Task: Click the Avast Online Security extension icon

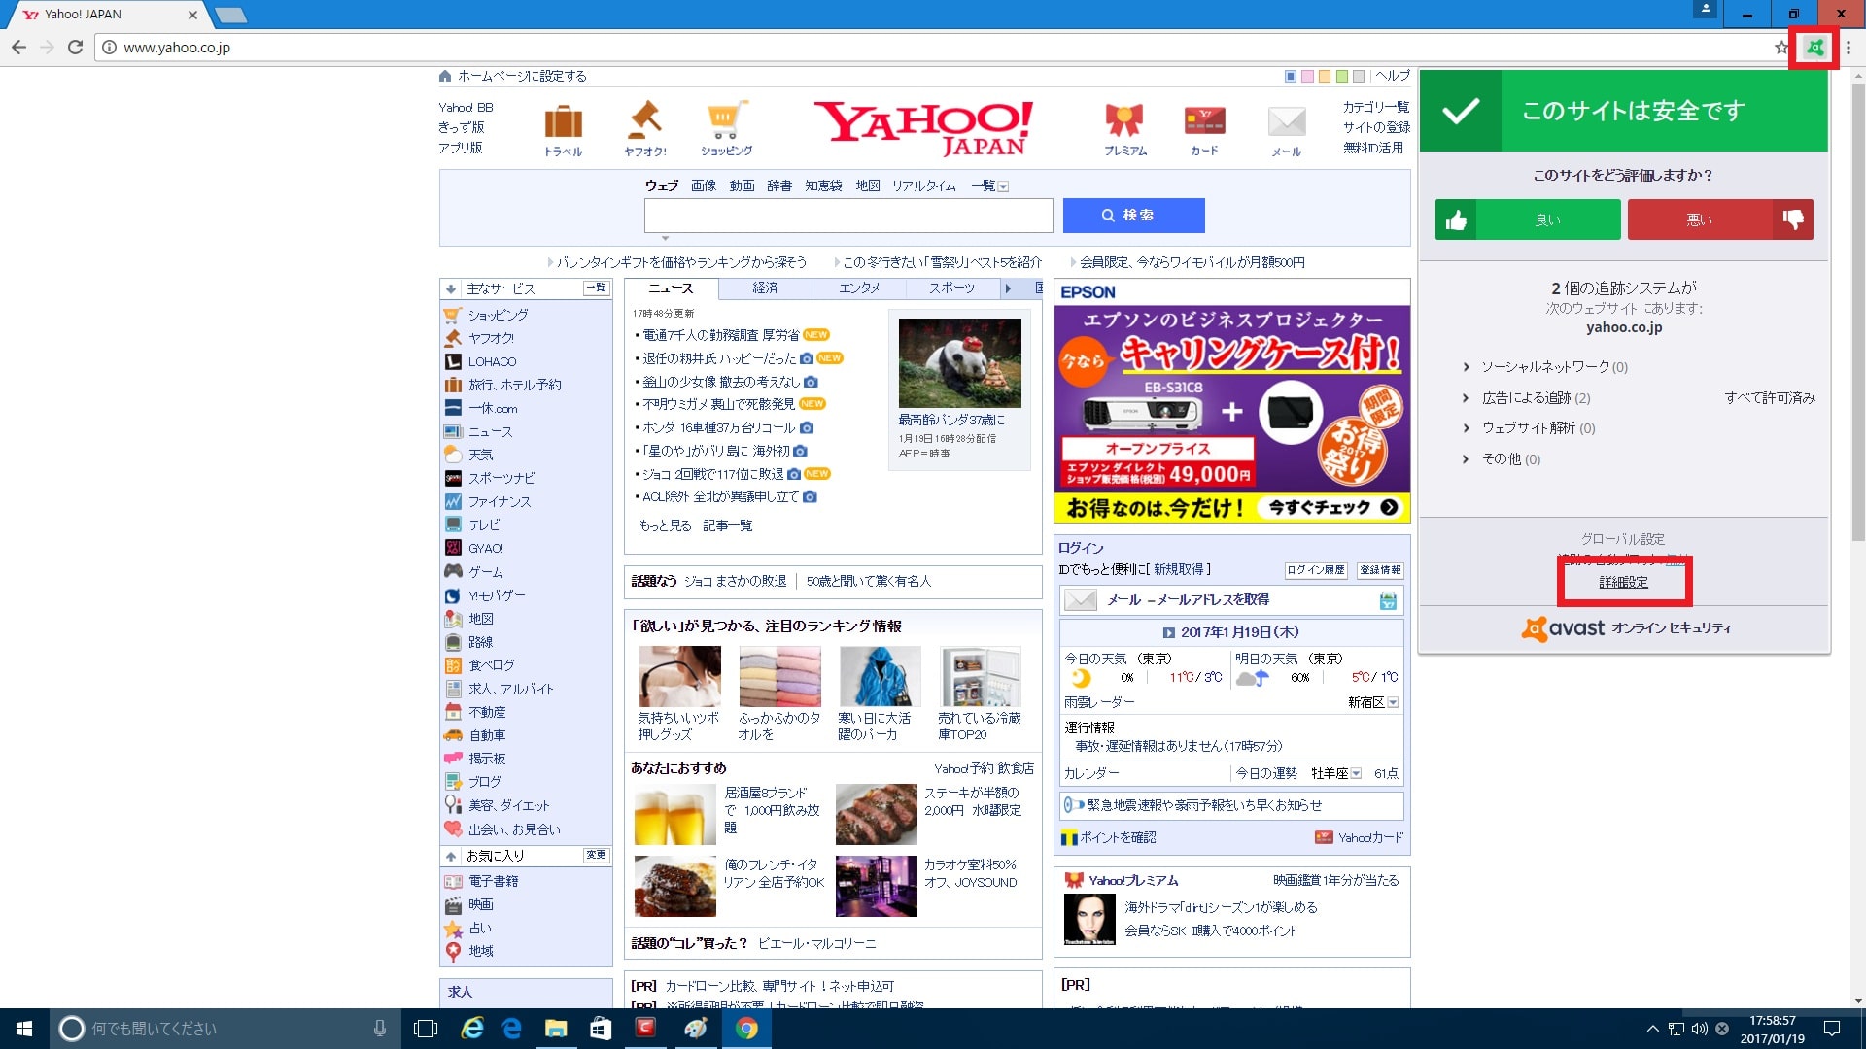Action: pos(1814,47)
